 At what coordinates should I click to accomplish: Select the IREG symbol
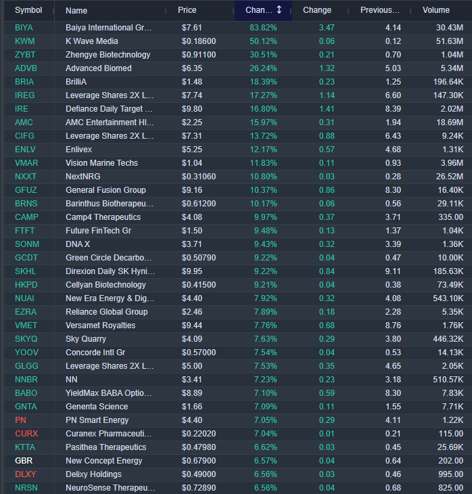[x=25, y=95]
